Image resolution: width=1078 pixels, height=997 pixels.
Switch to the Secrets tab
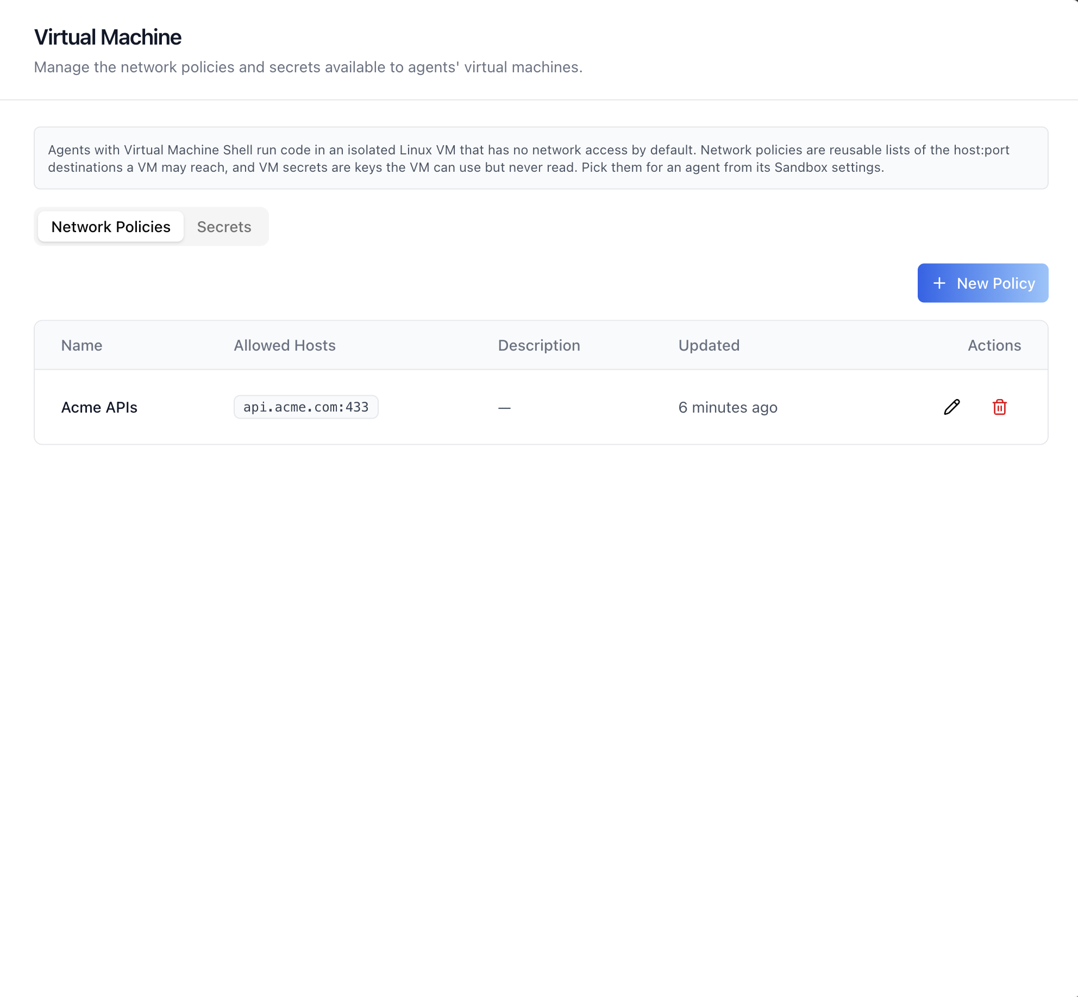click(224, 227)
